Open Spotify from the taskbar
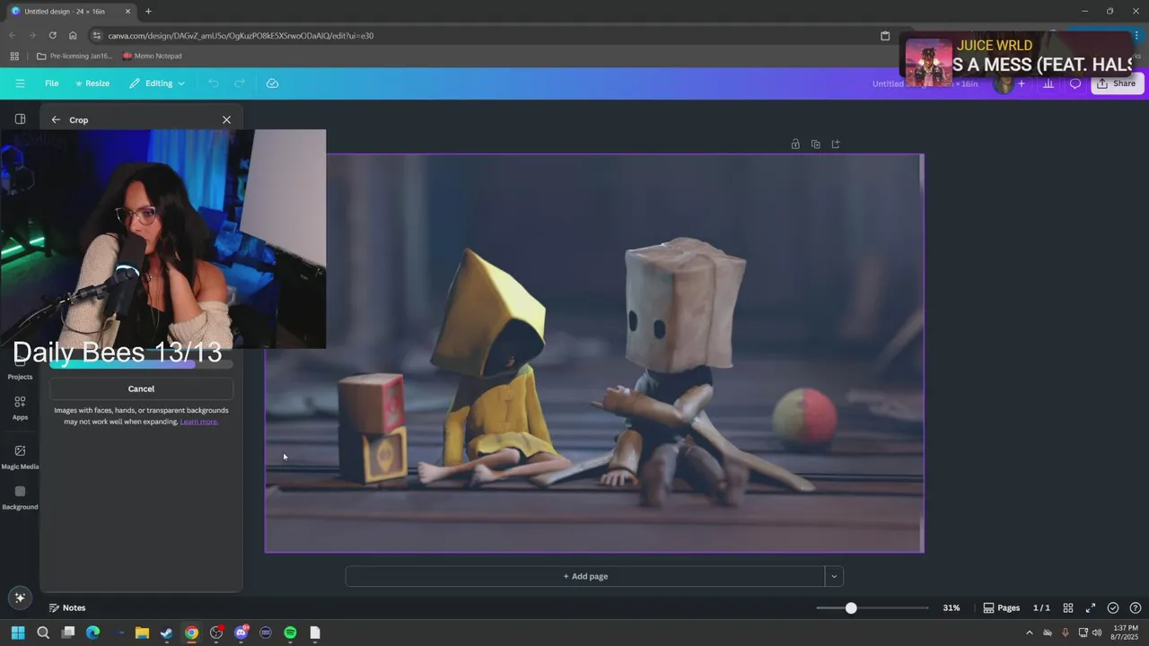Image resolution: width=1149 pixels, height=646 pixels. (x=290, y=633)
